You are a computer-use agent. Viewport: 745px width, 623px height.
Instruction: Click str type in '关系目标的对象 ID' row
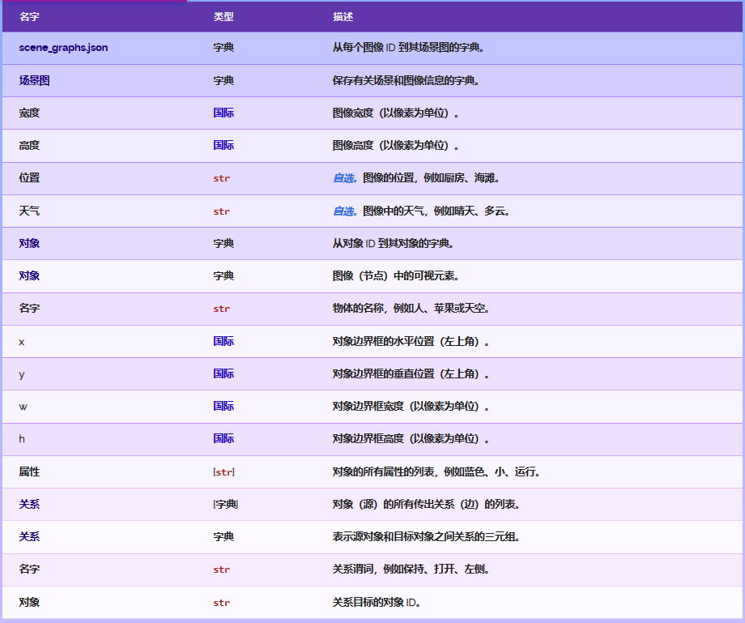pos(221,603)
